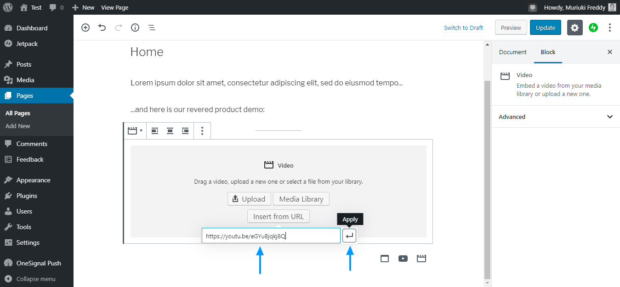Expand the Advanced panel
This screenshot has height=287, width=620.
click(556, 117)
